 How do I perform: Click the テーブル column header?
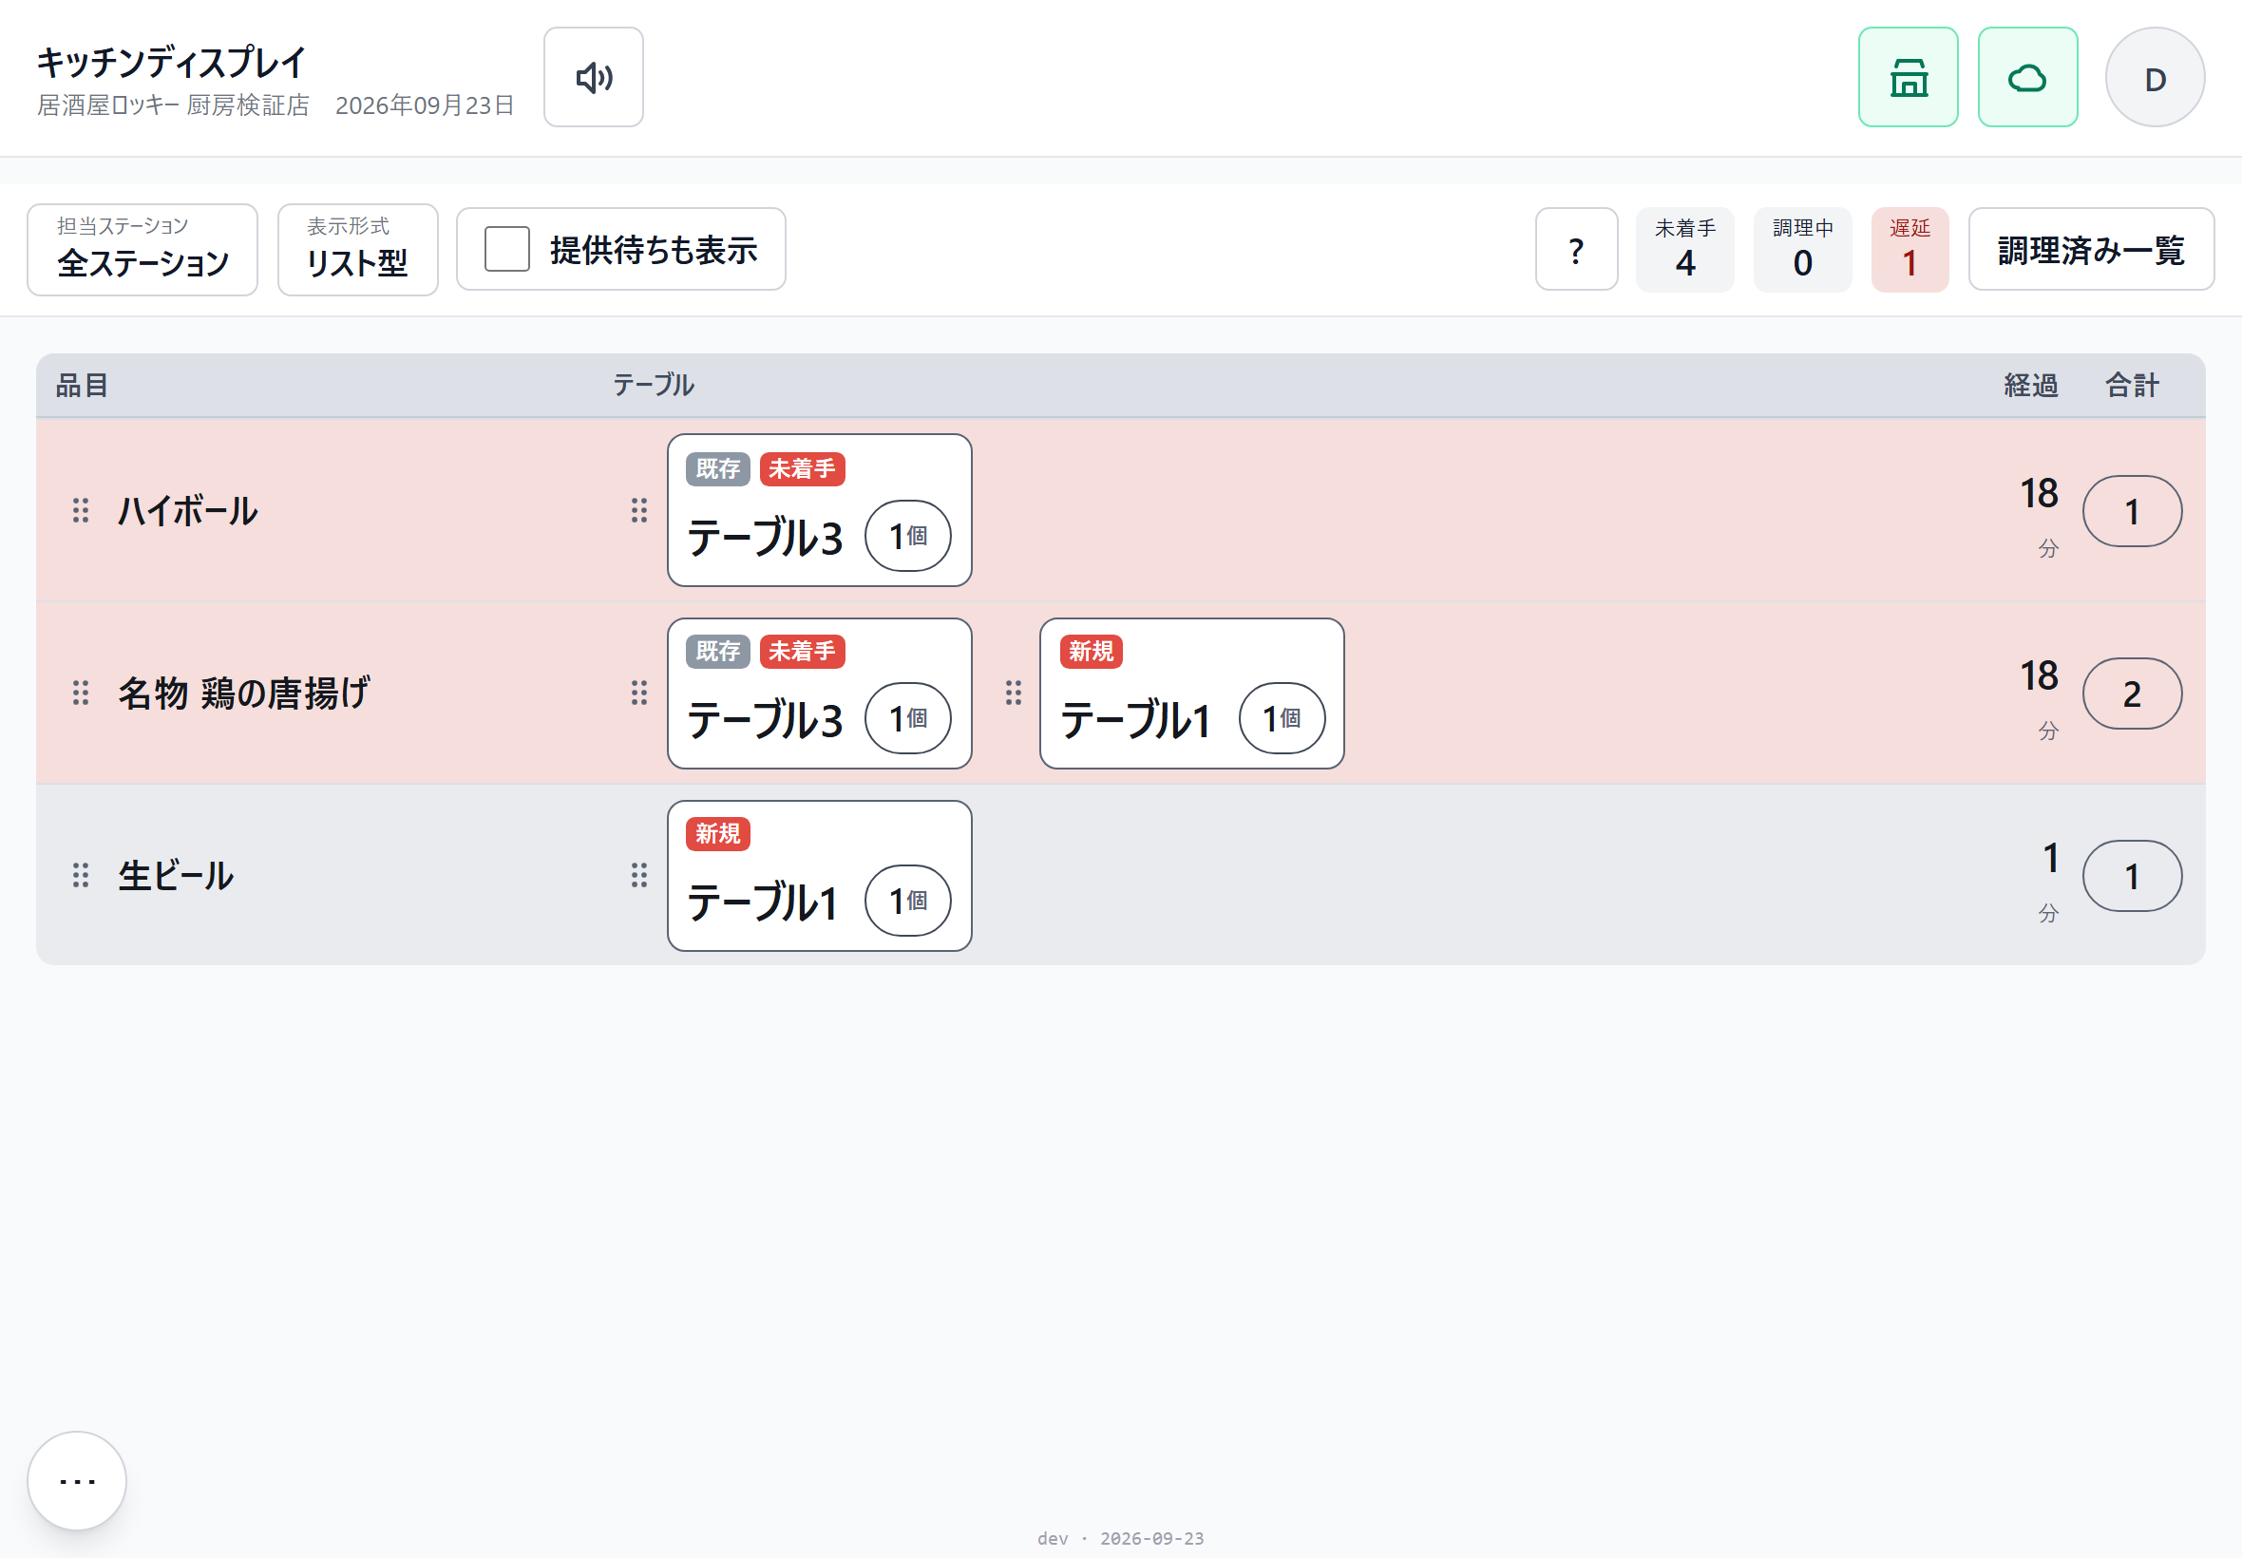pos(654,385)
